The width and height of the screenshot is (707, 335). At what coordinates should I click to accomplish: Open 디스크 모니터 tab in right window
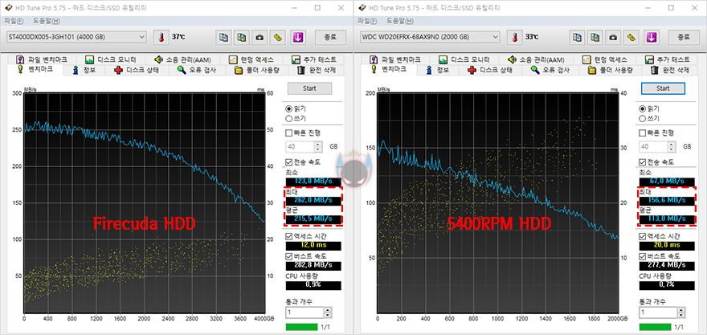tap(464, 59)
